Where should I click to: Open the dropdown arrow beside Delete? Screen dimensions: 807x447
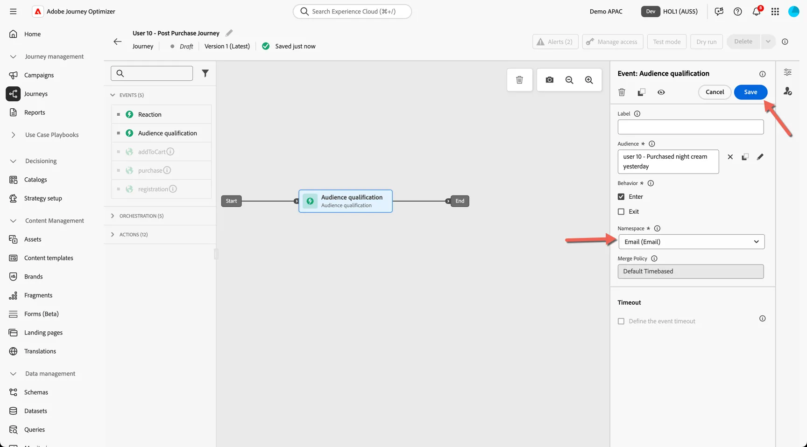[x=768, y=42]
